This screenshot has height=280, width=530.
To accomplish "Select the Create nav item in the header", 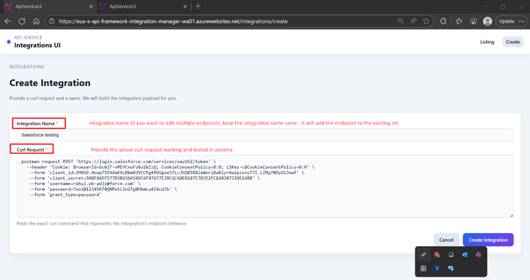I will coord(513,42).
